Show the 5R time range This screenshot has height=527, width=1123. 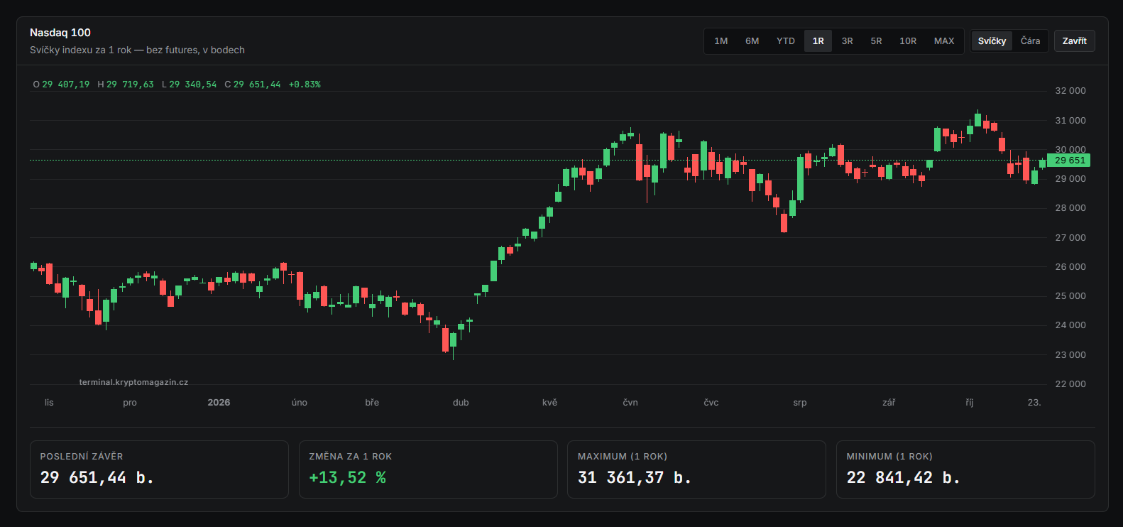pyautogui.click(x=876, y=41)
